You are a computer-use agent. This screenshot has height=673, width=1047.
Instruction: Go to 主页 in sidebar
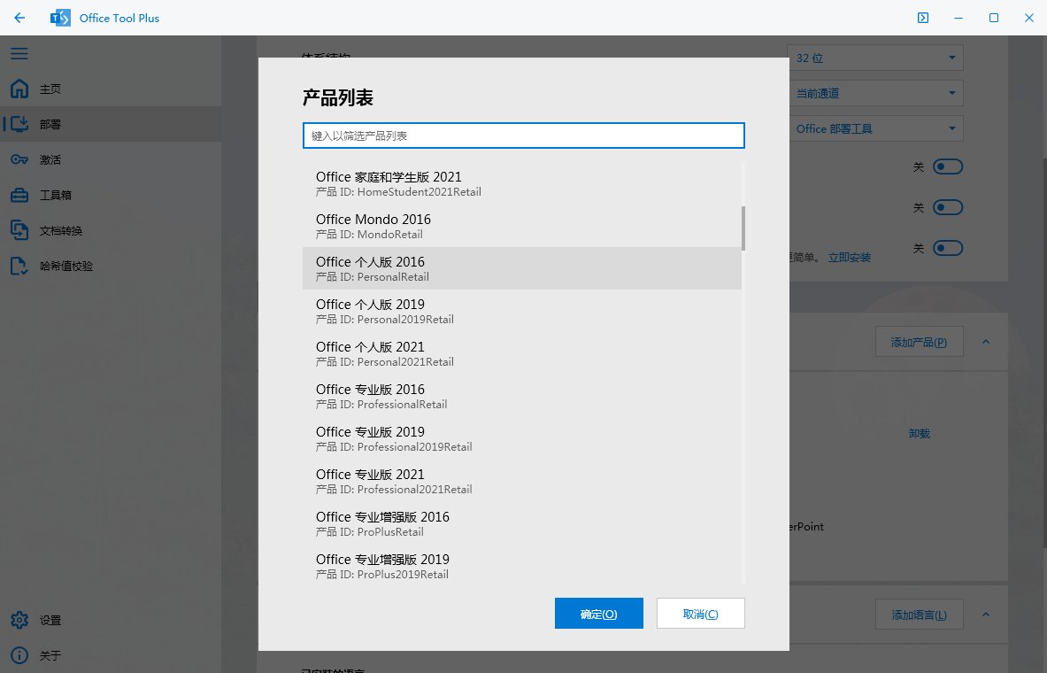coord(50,89)
